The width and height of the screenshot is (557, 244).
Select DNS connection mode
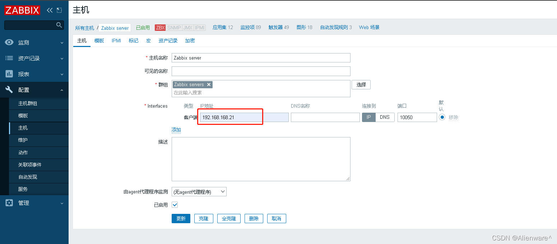(385, 117)
